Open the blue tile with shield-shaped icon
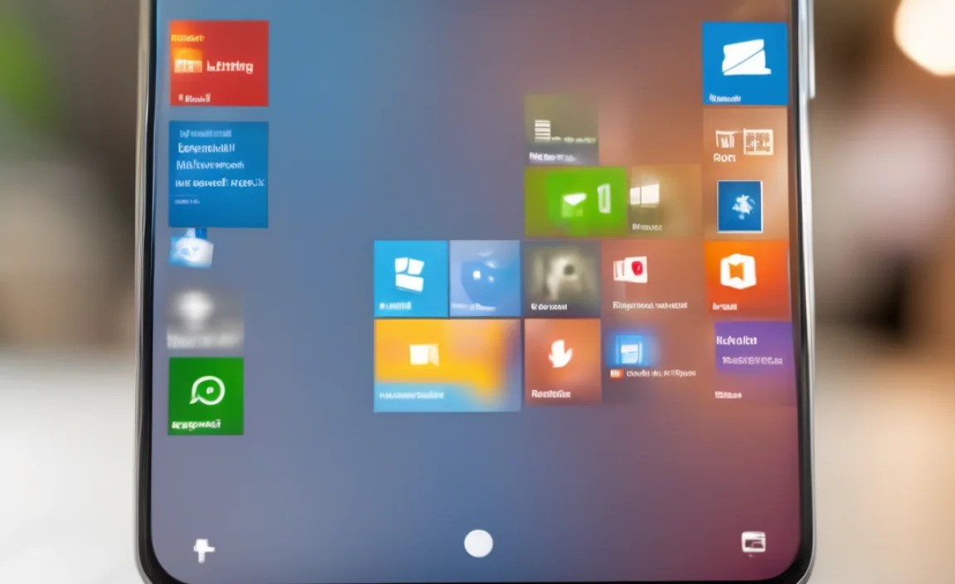 pos(485,279)
